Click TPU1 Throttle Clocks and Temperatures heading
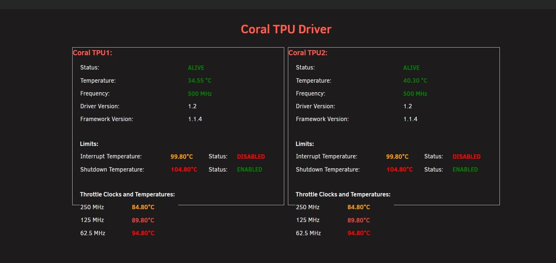Viewport: 556px width, 263px height. click(x=128, y=195)
